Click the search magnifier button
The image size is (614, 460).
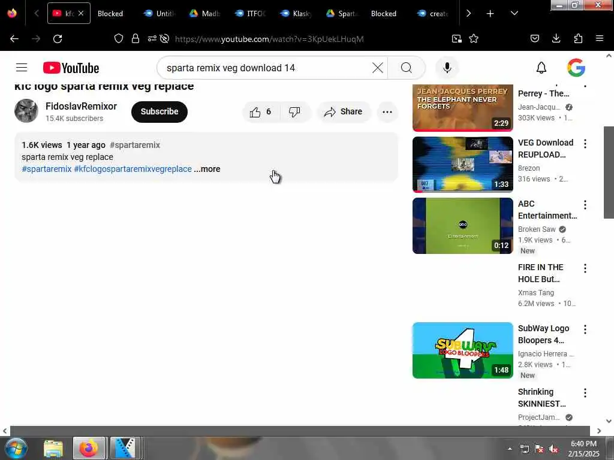point(407,68)
